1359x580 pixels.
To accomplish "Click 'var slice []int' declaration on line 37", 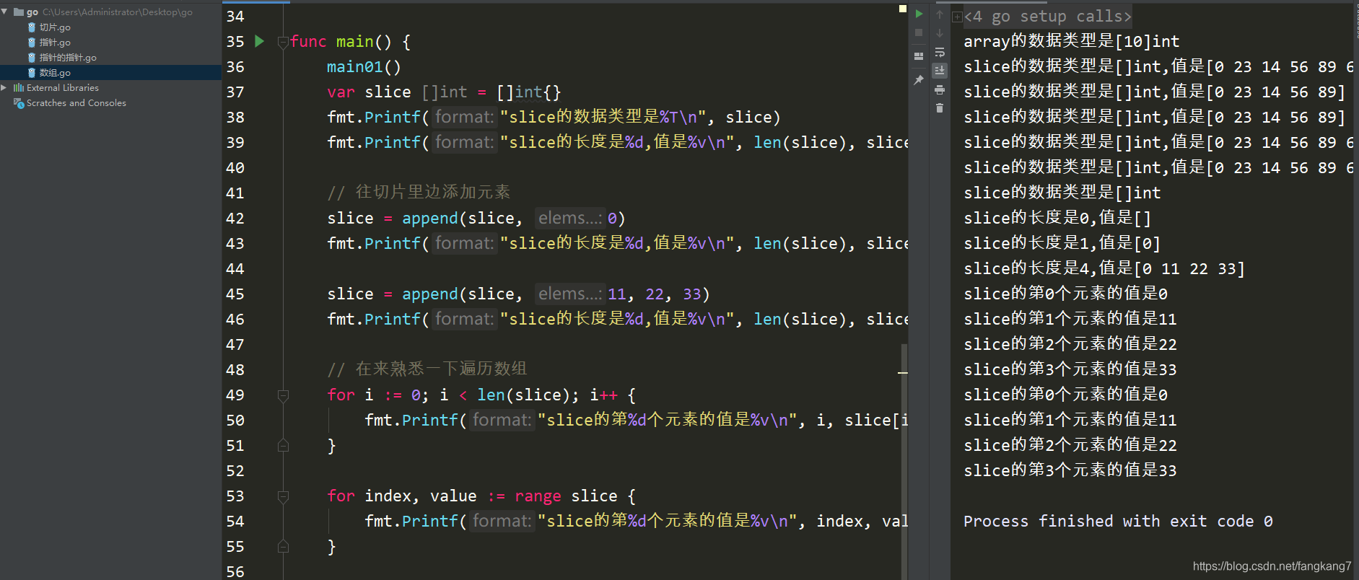I will tap(397, 92).
